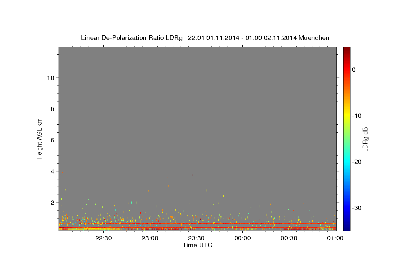416x277 pixels.
Task: Select the 23:30 time tick label
Action: point(196,239)
